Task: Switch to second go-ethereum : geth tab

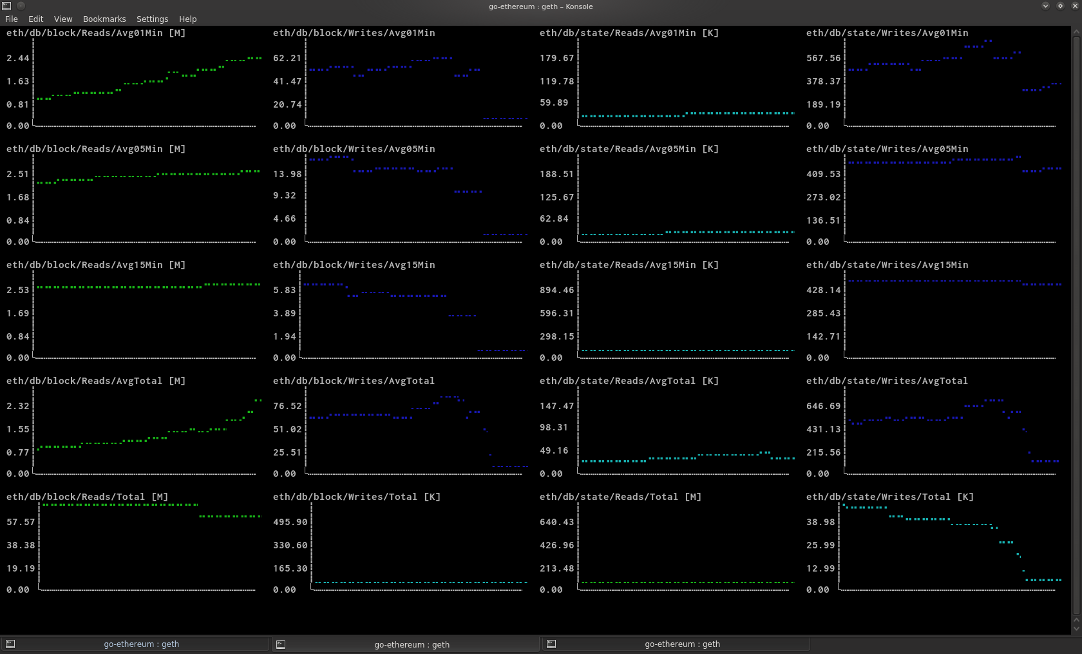Action: point(406,644)
